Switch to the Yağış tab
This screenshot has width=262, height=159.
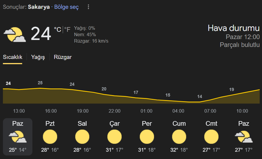[38, 57]
